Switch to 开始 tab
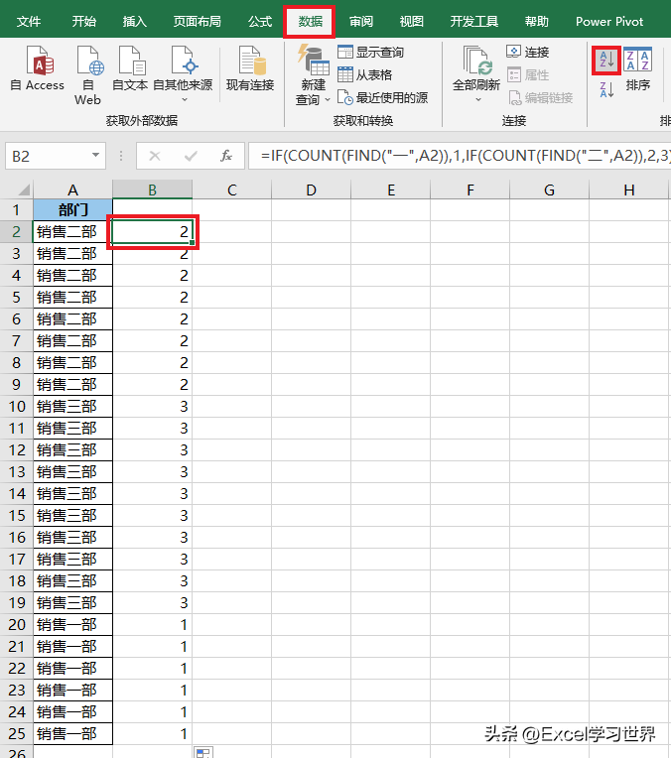Viewport: 671px width, 758px height. (x=83, y=21)
